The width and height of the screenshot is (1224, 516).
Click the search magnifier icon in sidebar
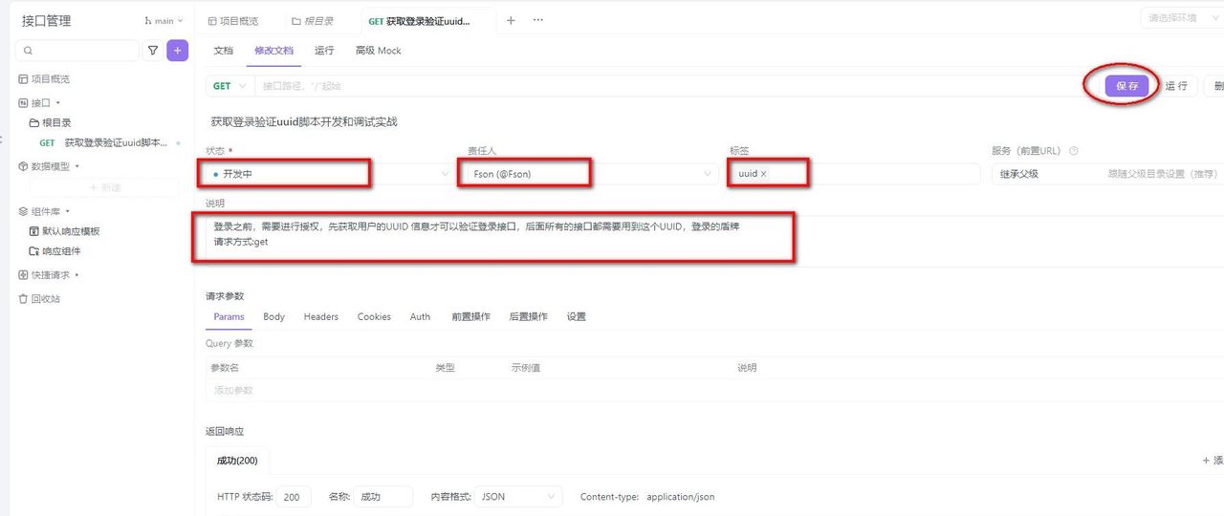coord(28,51)
